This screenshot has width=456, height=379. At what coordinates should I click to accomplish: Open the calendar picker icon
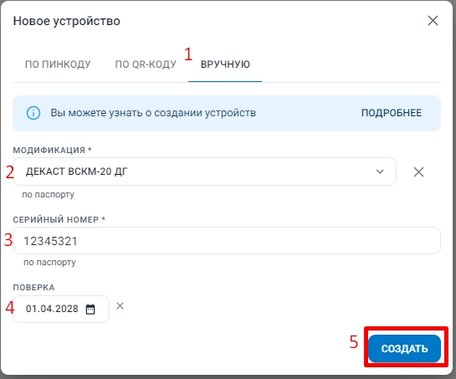pyautogui.click(x=90, y=309)
